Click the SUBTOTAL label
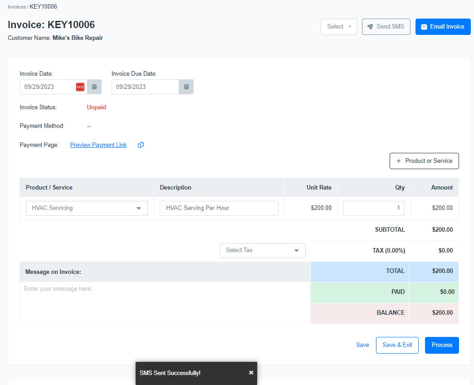 coord(390,229)
